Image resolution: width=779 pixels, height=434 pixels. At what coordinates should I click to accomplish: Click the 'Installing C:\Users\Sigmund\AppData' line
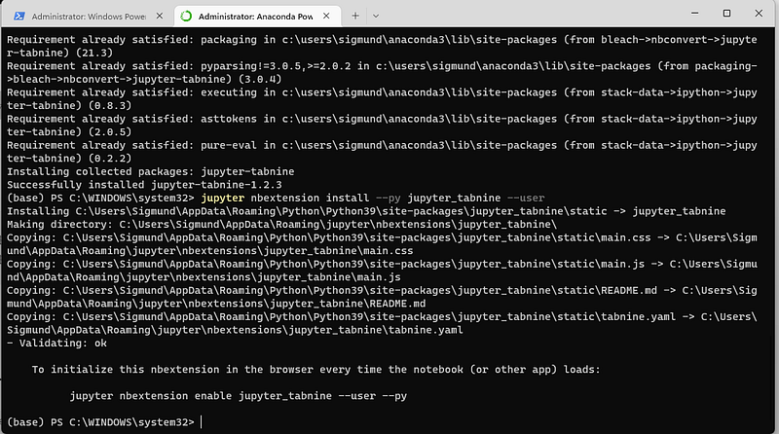tap(366, 211)
